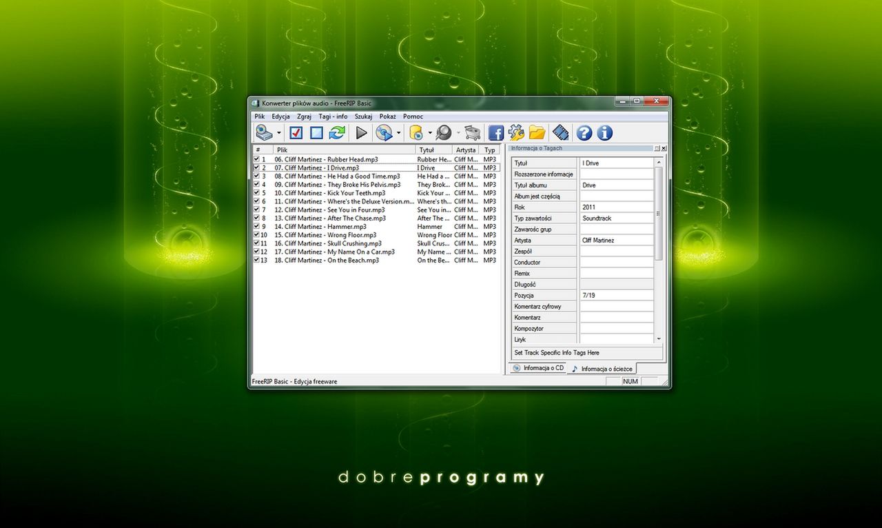Toggle the checkbox for Hammer.mp3

[256, 226]
